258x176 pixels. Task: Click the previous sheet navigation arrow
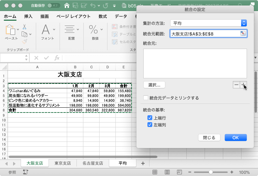[x=7, y=164]
